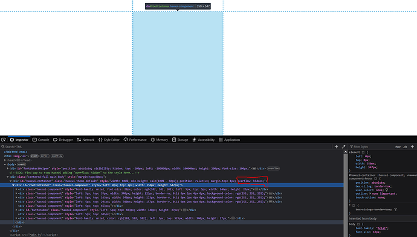
Task: Collapse the body element node
Action: [5, 164]
